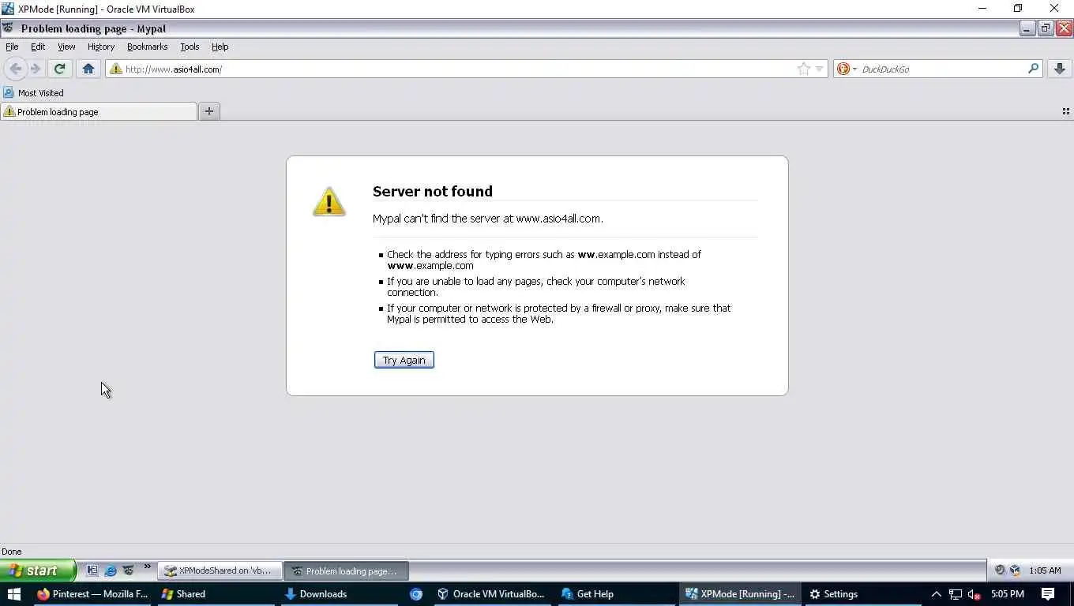
Task: Click the search magnifier icon
Action: pos(1033,69)
